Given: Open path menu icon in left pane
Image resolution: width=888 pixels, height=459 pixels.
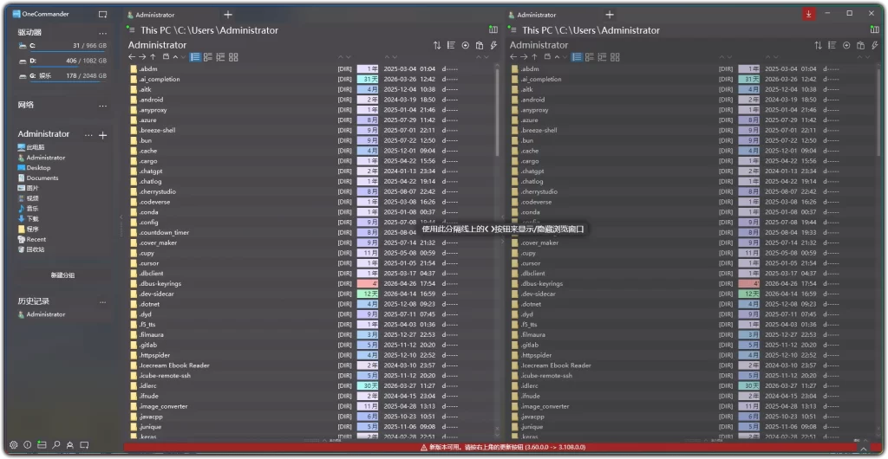Looking at the screenshot, I should click(x=132, y=29).
